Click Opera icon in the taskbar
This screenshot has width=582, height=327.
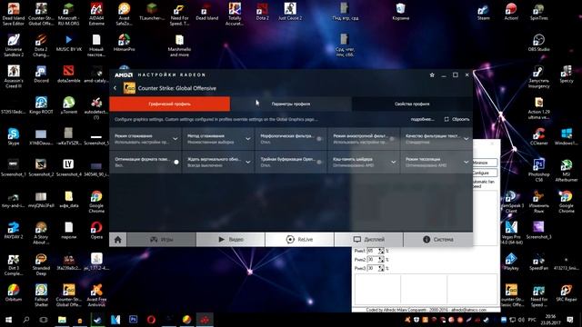pyautogui.click(x=151, y=319)
